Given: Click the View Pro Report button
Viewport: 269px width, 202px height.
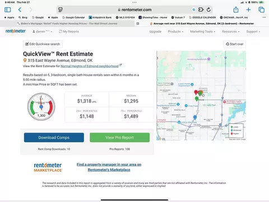Looking at the screenshot, I should tap(119, 137).
